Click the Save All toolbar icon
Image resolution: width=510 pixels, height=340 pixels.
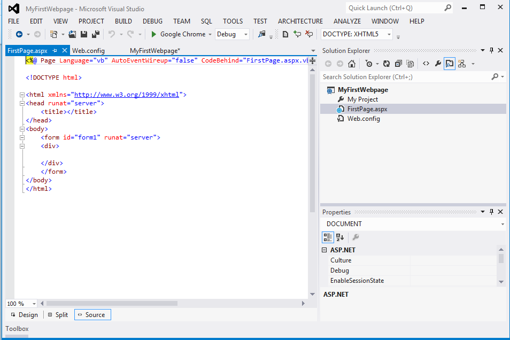[95, 34]
